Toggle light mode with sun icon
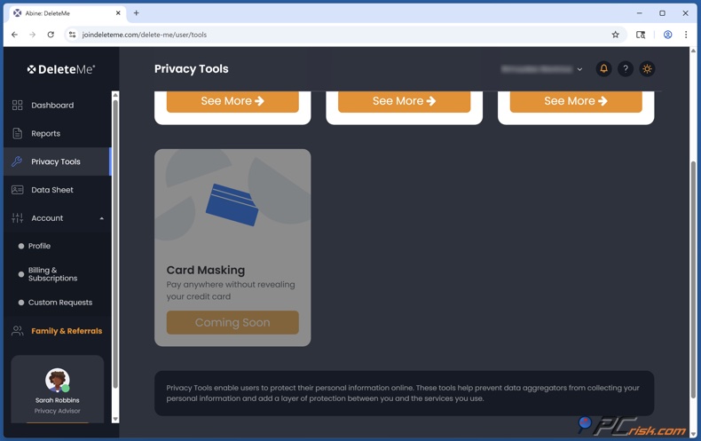The width and height of the screenshot is (701, 441). (x=647, y=69)
